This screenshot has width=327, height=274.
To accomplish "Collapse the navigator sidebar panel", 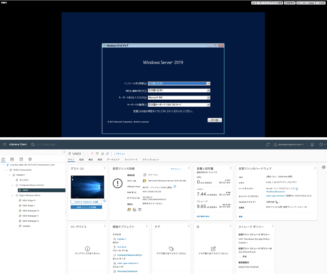I will [64, 152].
